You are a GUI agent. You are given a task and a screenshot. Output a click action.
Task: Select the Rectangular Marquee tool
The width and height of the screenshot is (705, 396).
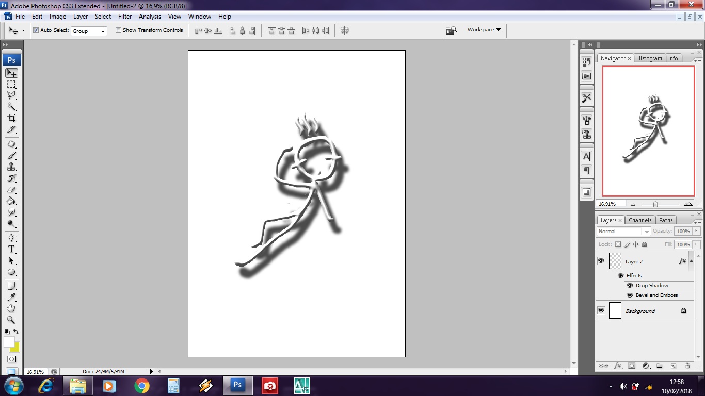click(11, 85)
